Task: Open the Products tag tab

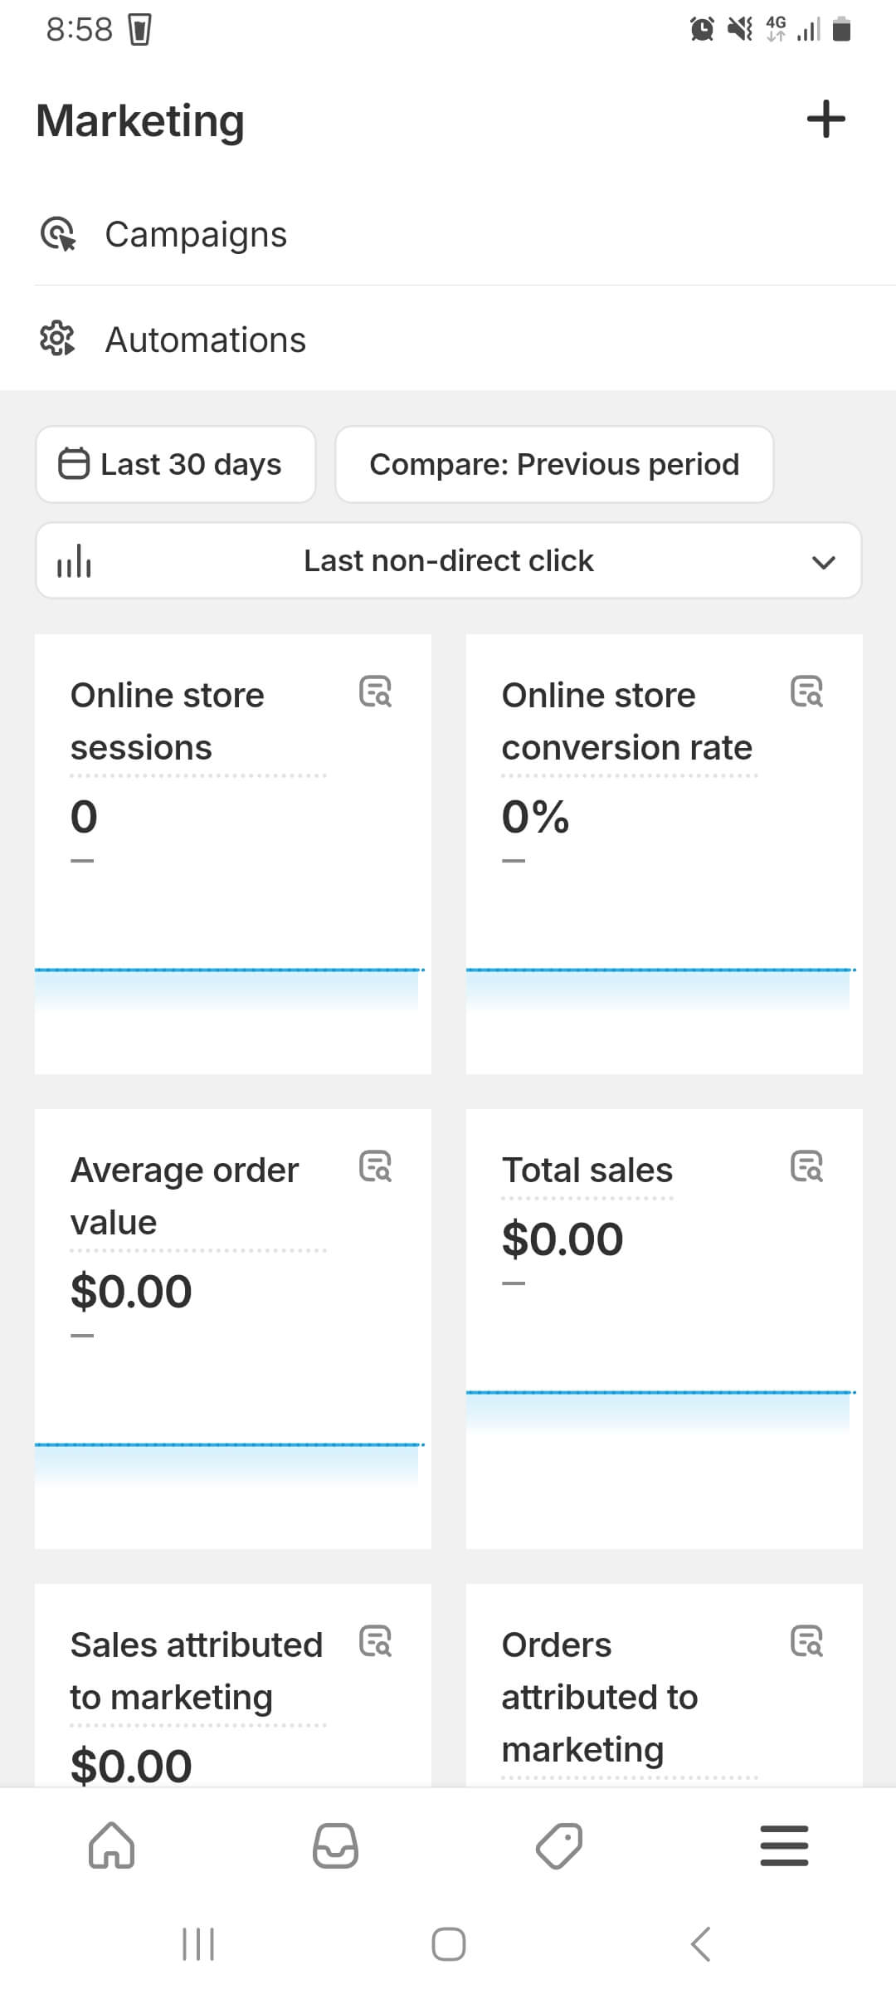Action: (560, 1845)
